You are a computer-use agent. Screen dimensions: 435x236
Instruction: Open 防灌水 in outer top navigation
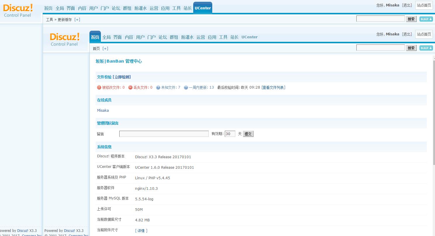point(141,8)
